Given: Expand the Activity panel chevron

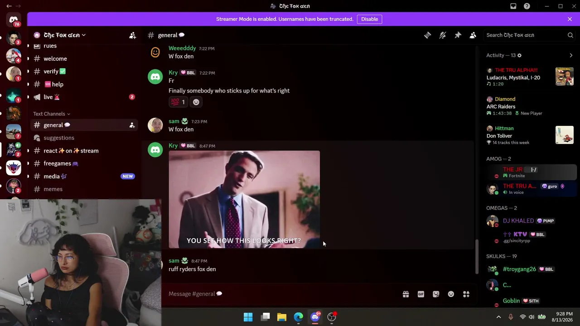Looking at the screenshot, I should (x=571, y=55).
